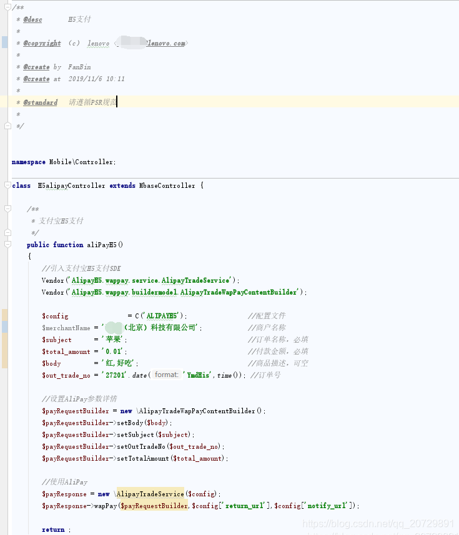Click the @desc annotation tag
Image resolution: width=459 pixels, height=535 pixels.
pyautogui.click(x=32, y=19)
